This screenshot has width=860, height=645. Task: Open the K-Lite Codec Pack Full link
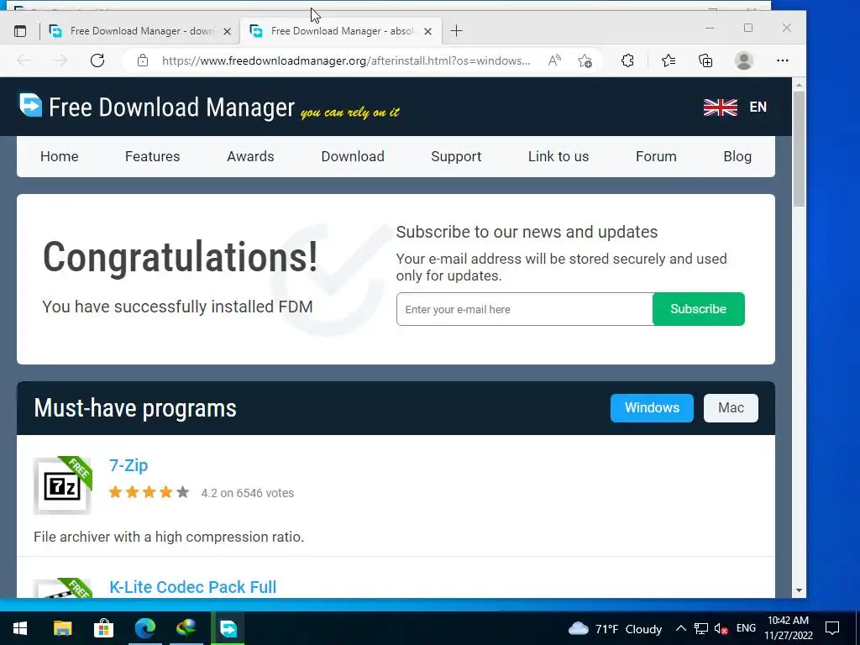point(192,587)
